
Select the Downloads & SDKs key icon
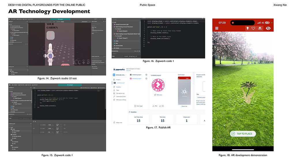click(x=114, y=97)
